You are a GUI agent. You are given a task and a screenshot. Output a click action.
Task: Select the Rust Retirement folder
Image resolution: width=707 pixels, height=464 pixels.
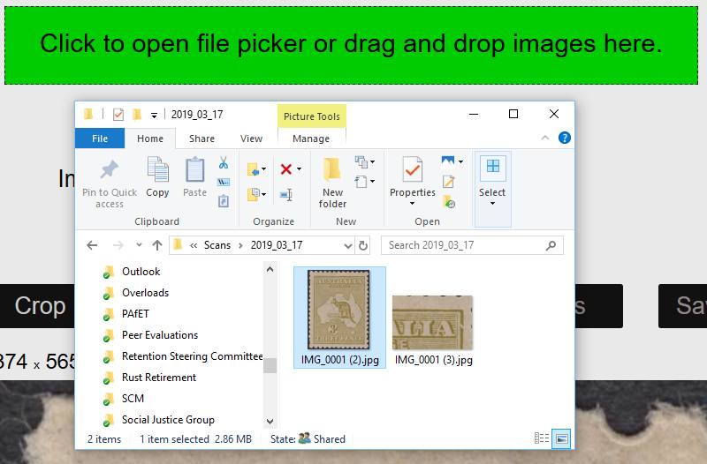[159, 378]
